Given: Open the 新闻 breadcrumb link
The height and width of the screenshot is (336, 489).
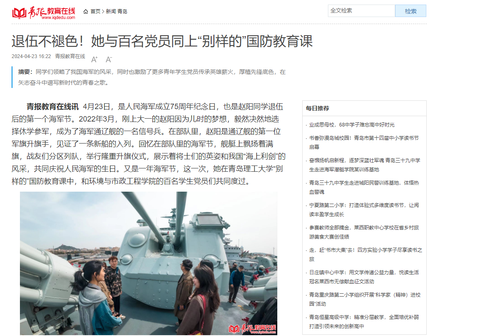Looking at the screenshot, I should point(111,12).
